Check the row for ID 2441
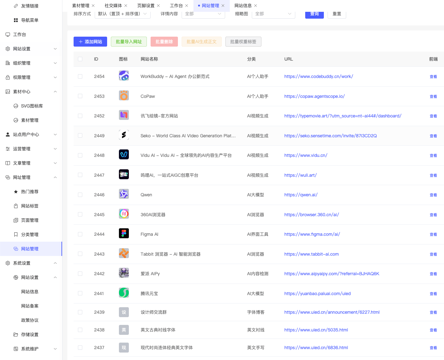Viewport: 444px width, 360px height. pyautogui.click(x=80, y=294)
